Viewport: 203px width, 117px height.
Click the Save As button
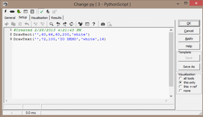(189, 67)
